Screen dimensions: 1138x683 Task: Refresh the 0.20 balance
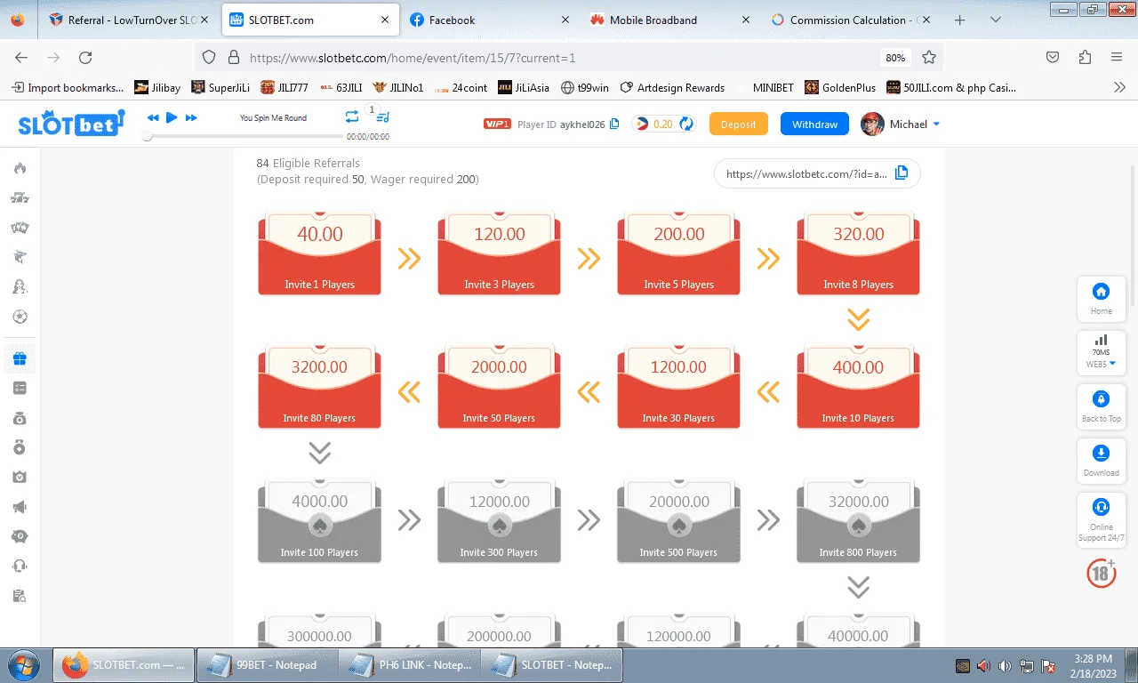(686, 125)
